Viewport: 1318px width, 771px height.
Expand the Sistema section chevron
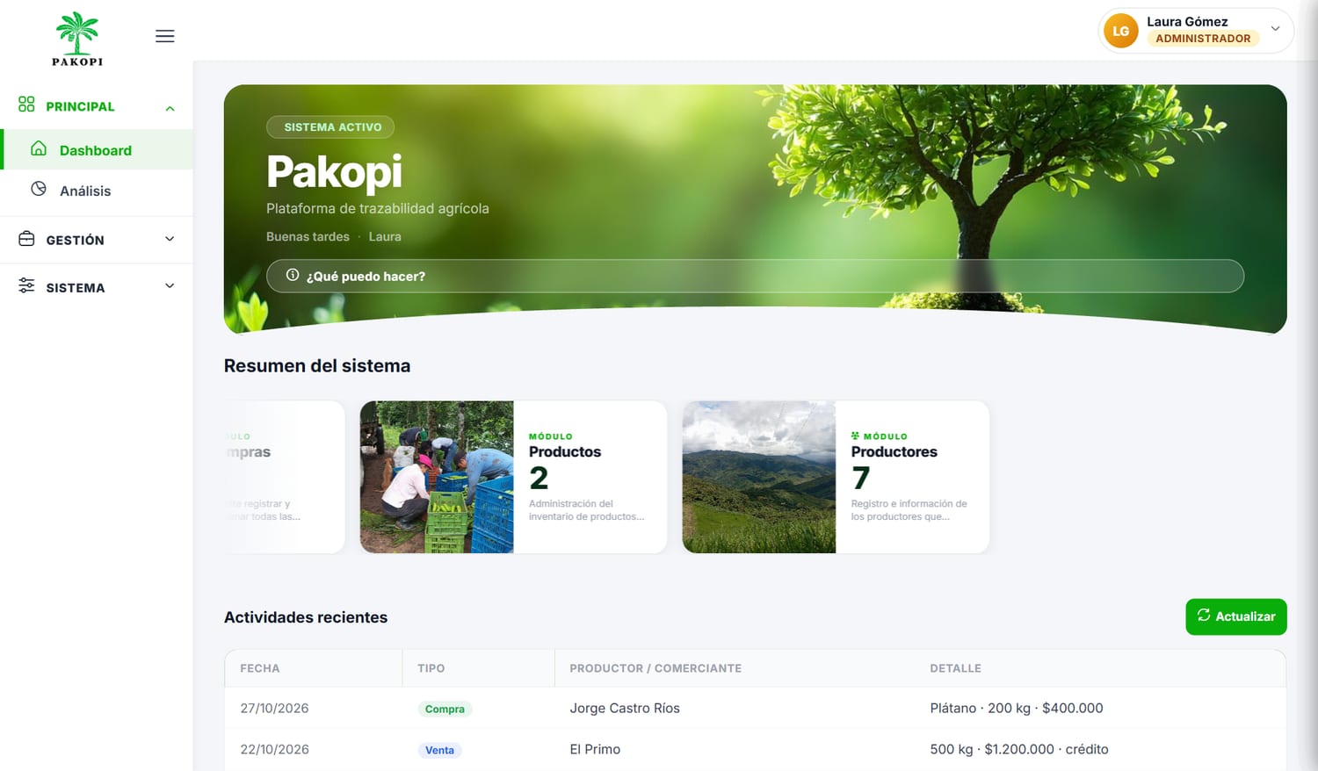(170, 286)
